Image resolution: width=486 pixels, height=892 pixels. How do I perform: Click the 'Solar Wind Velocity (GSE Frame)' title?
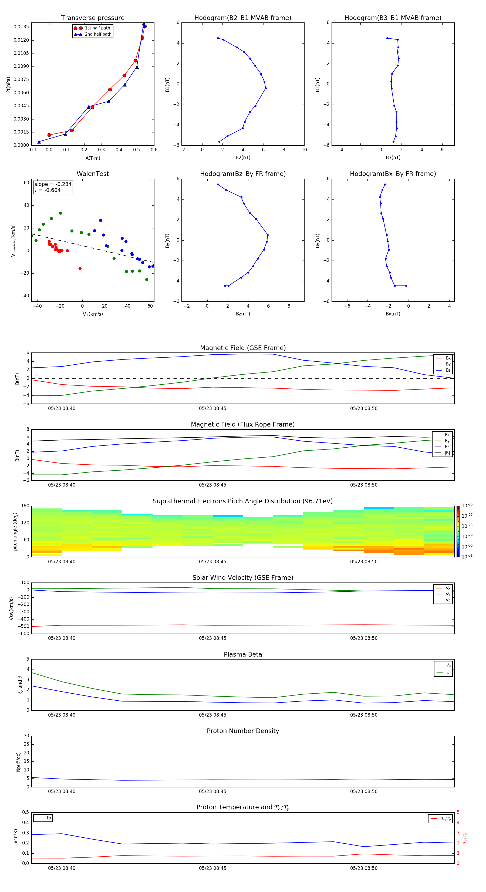(x=243, y=578)
